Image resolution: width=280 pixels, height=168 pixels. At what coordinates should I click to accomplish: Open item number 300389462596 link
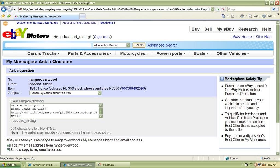click(133, 88)
